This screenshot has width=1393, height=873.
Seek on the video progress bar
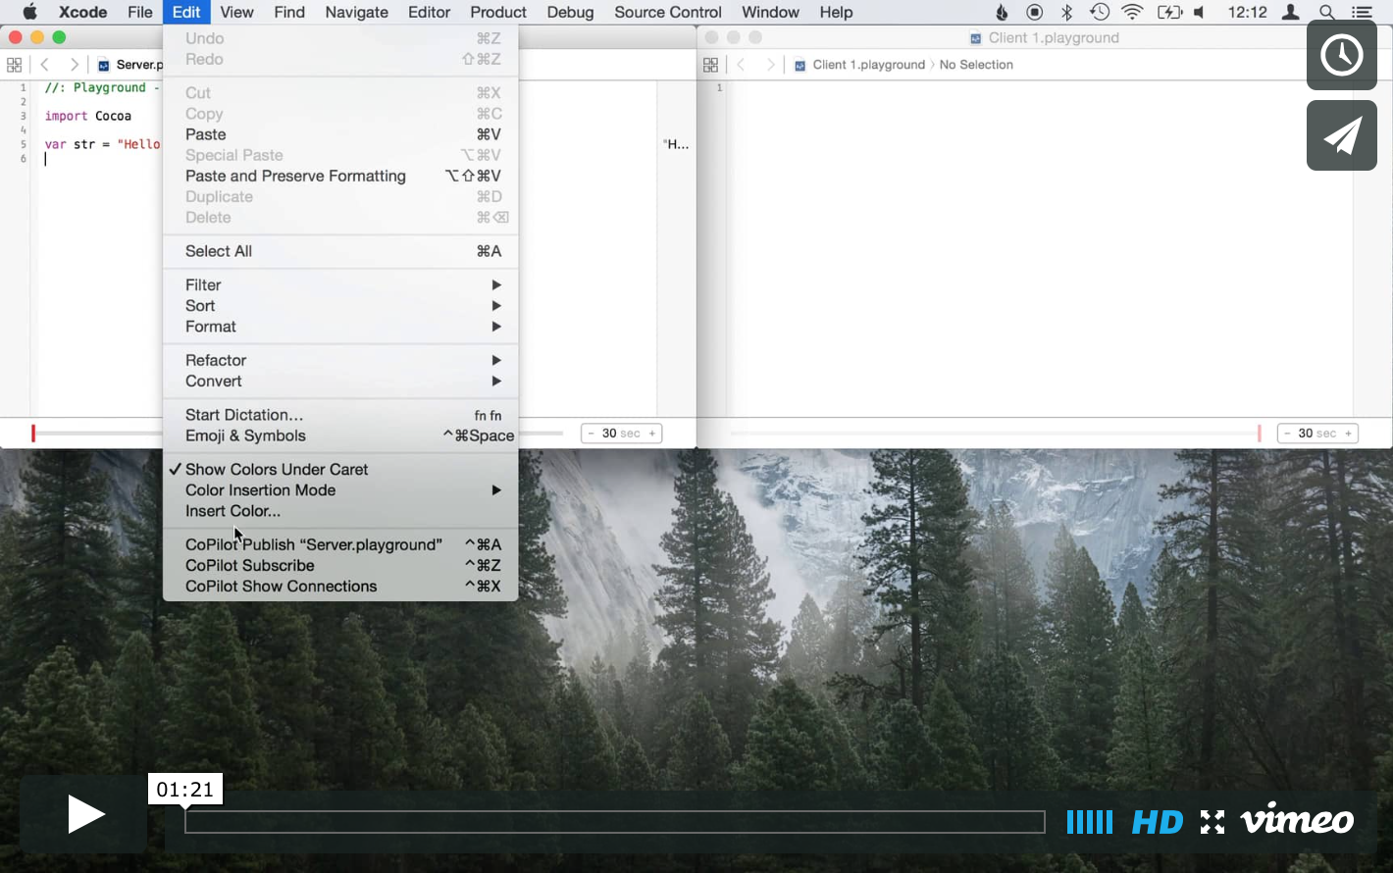click(614, 822)
